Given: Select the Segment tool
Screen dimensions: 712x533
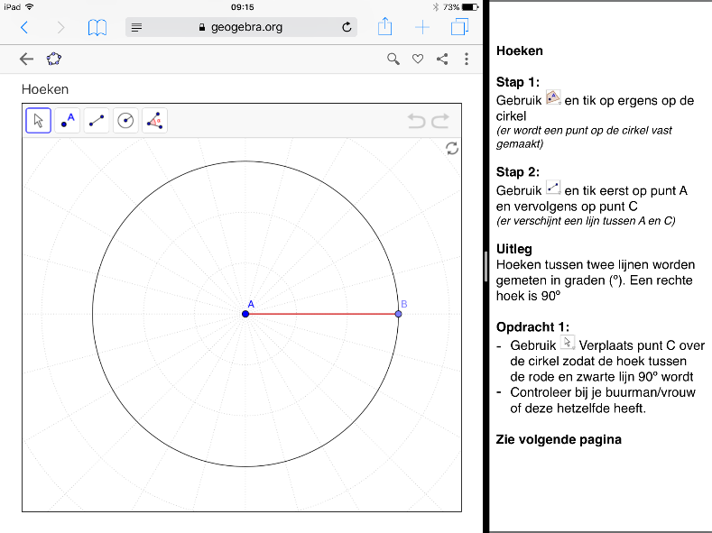Looking at the screenshot, I should pyautogui.click(x=97, y=121).
